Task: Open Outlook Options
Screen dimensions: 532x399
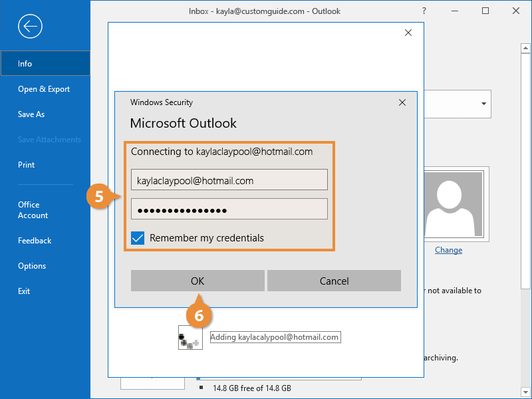Action: tap(32, 266)
